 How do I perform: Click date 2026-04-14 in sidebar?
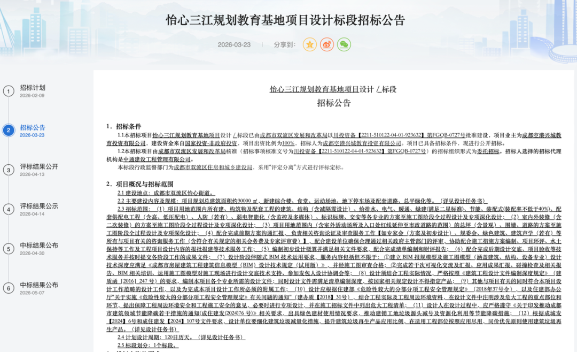(x=32, y=214)
